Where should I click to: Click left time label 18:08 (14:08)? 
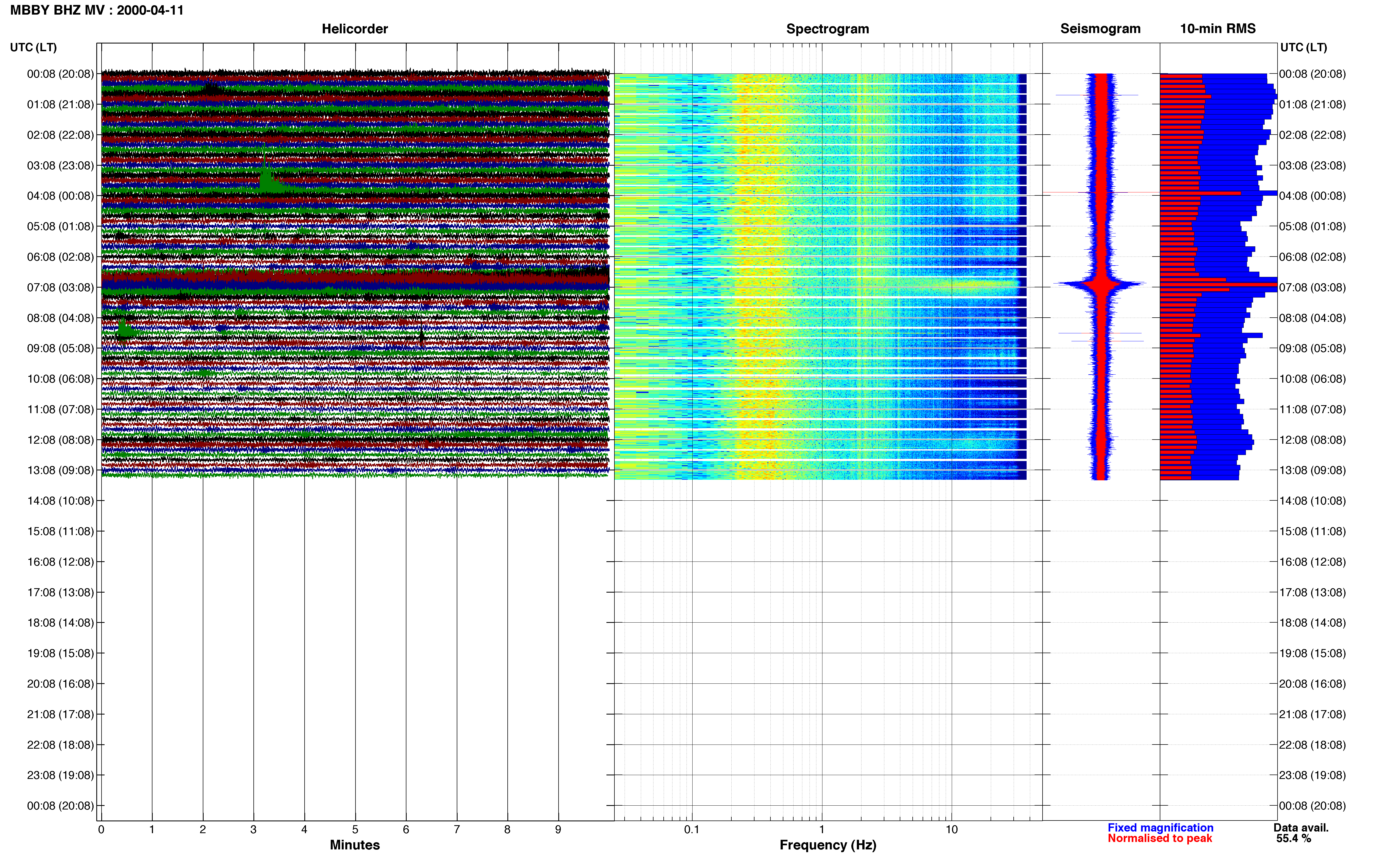tap(61, 623)
